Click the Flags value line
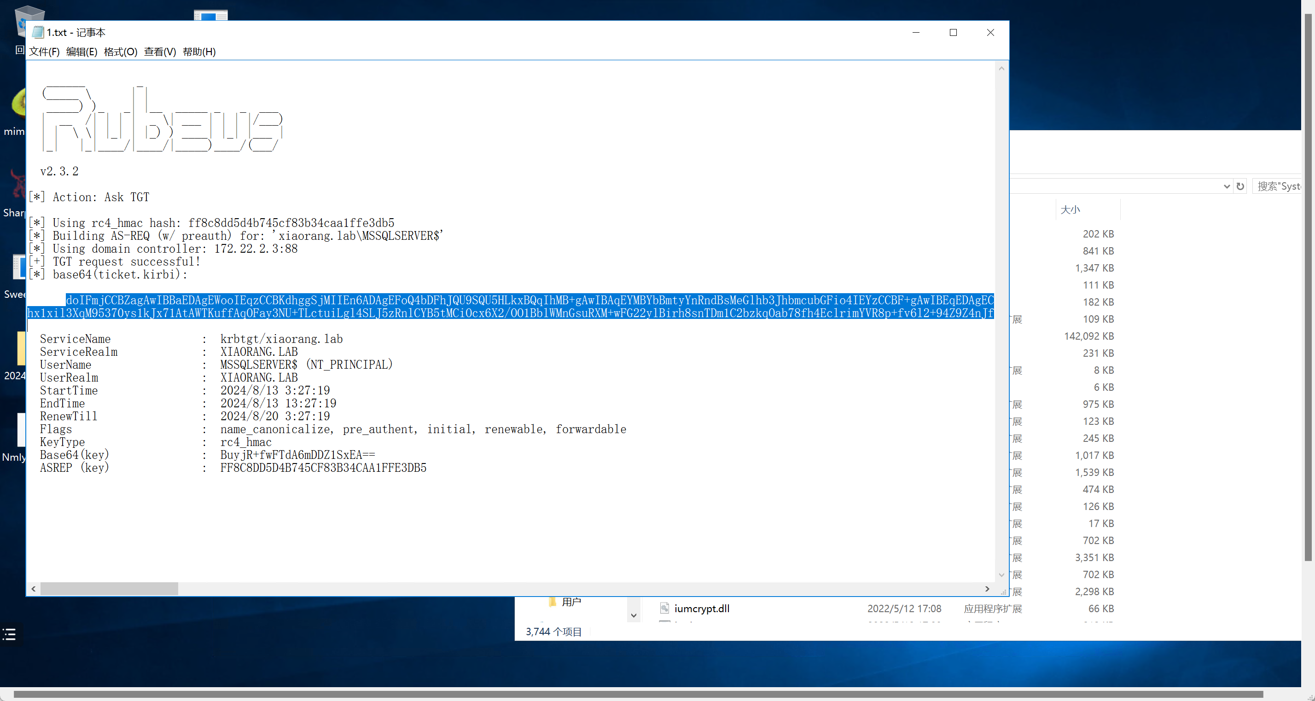 tap(423, 429)
